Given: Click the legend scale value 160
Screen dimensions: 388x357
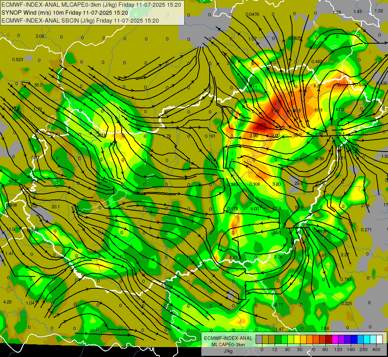Looking at the screenshot, I should tap(351, 349).
